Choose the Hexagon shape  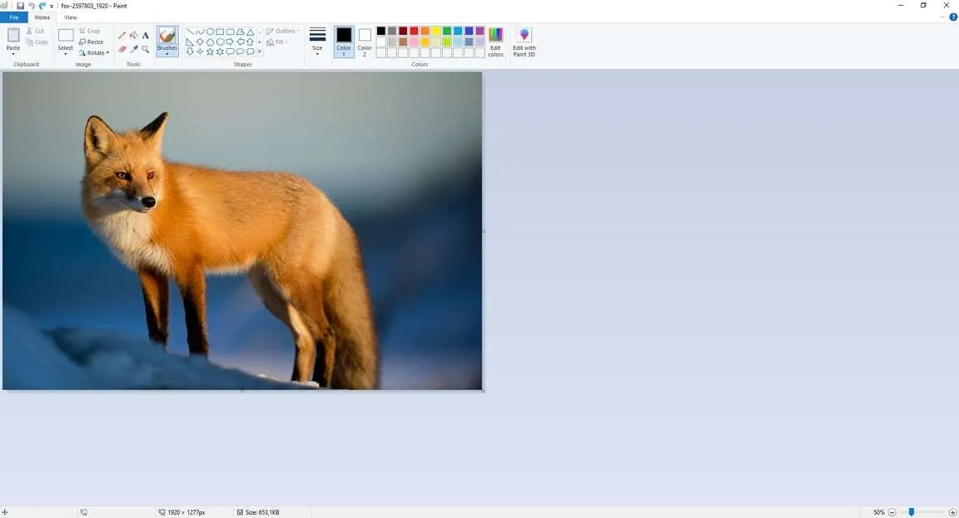[220, 42]
